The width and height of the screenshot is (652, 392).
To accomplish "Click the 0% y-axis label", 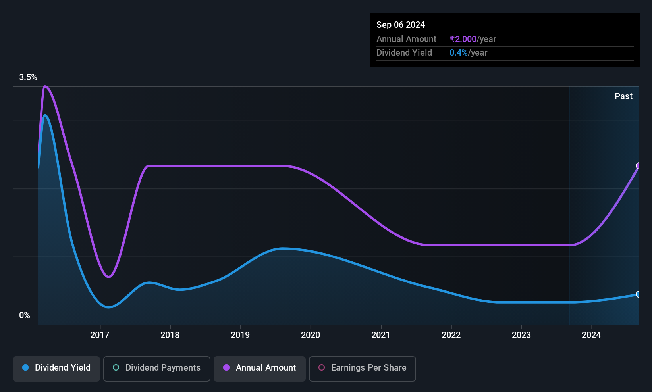I will pos(25,315).
